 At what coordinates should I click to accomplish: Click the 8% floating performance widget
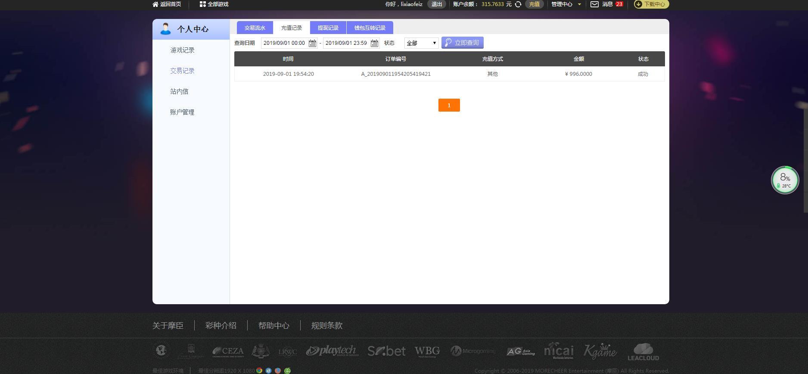(x=785, y=180)
